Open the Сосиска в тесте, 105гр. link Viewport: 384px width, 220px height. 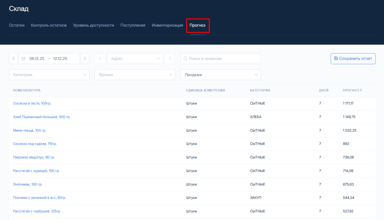point(35,103)
